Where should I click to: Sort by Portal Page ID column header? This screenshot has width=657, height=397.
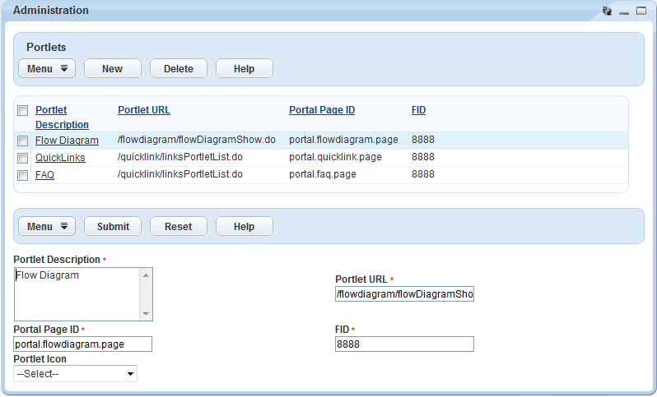(322, 110)
